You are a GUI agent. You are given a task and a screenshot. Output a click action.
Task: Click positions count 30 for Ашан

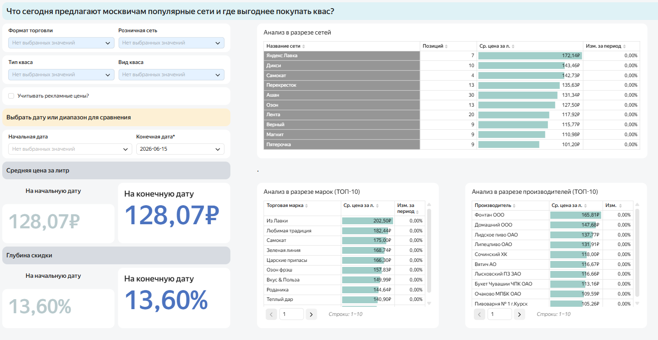449,95
